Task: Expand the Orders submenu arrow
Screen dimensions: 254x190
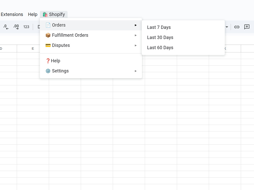Action: click(x=136, y=25)
